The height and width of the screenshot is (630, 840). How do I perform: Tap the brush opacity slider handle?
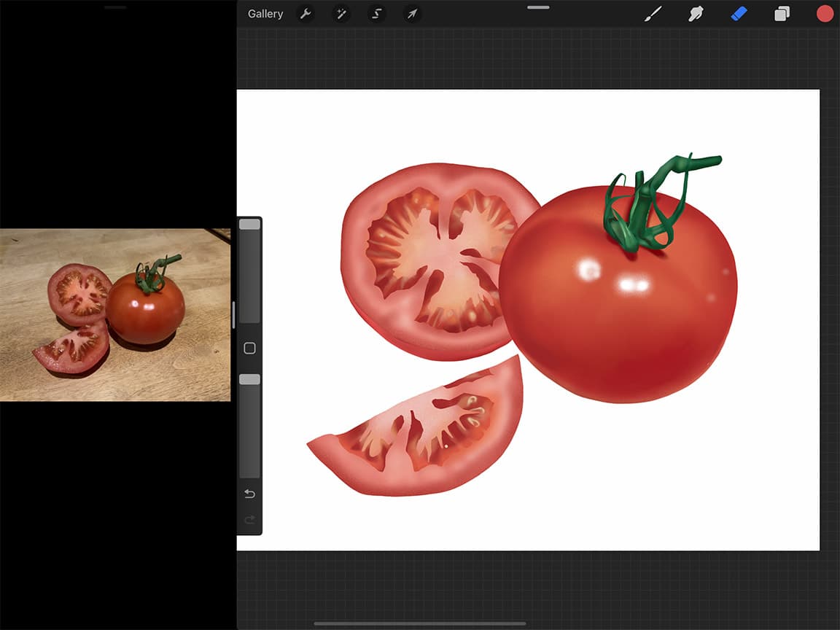pos(249,378)
